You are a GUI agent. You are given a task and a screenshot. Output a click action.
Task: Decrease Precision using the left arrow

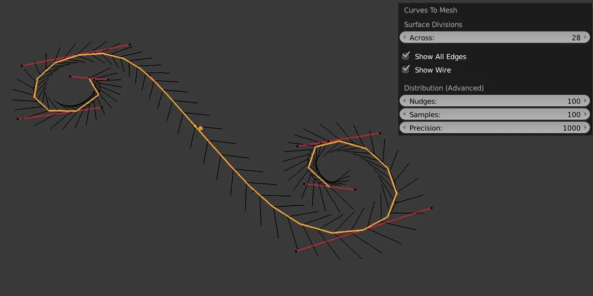click(x=403, y=127)
